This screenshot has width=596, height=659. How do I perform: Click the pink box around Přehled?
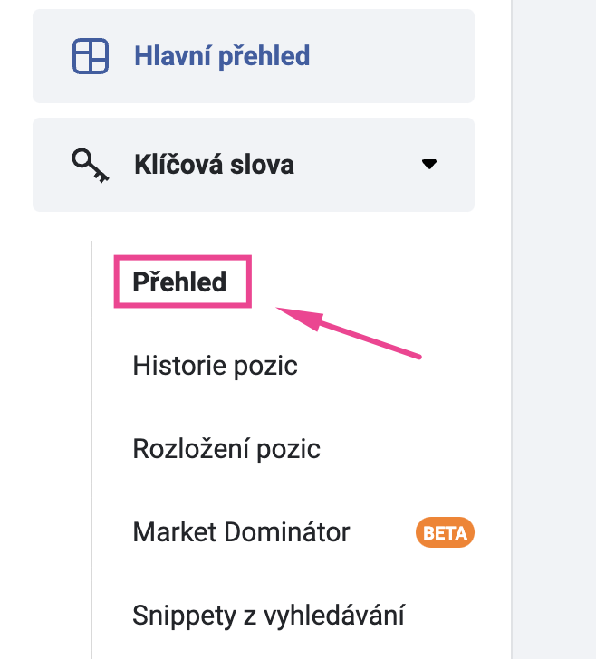point(183,282)
